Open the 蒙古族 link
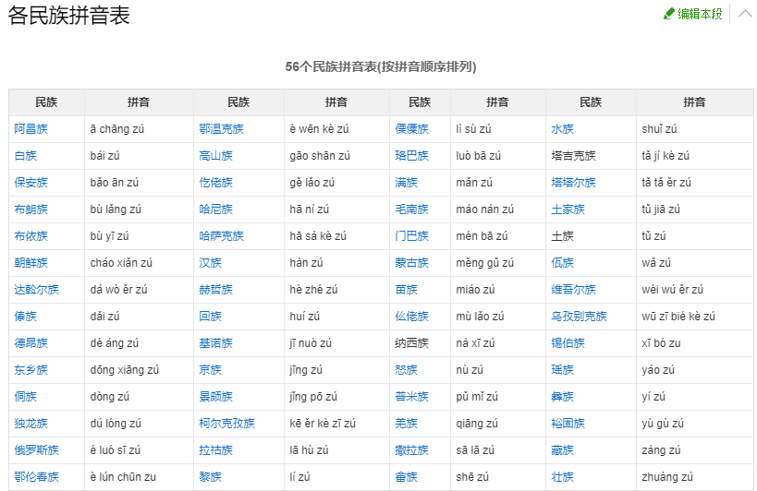This screenshot has height=491, width=757. [x=412, y=263]
